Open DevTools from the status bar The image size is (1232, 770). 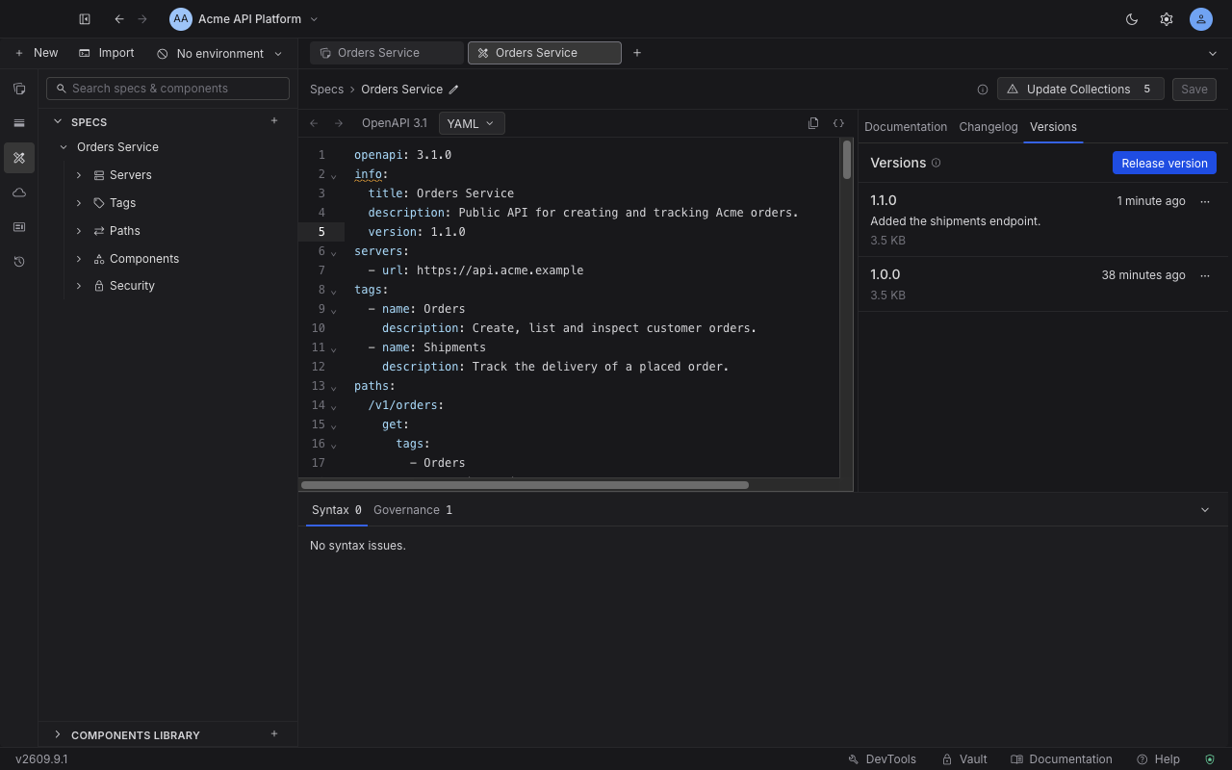pos(882,759)
